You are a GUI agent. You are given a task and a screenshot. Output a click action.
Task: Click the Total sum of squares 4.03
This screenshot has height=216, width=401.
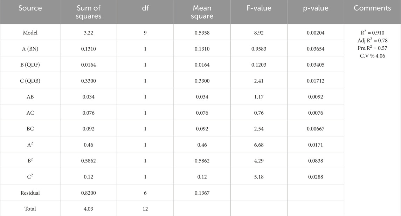(89, 209)
